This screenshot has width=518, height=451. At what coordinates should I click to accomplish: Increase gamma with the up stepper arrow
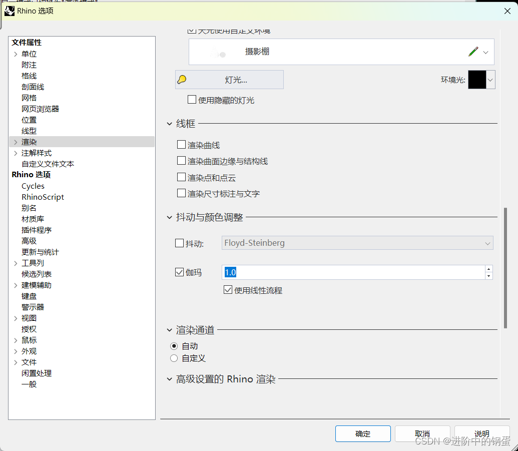point(489,269)
